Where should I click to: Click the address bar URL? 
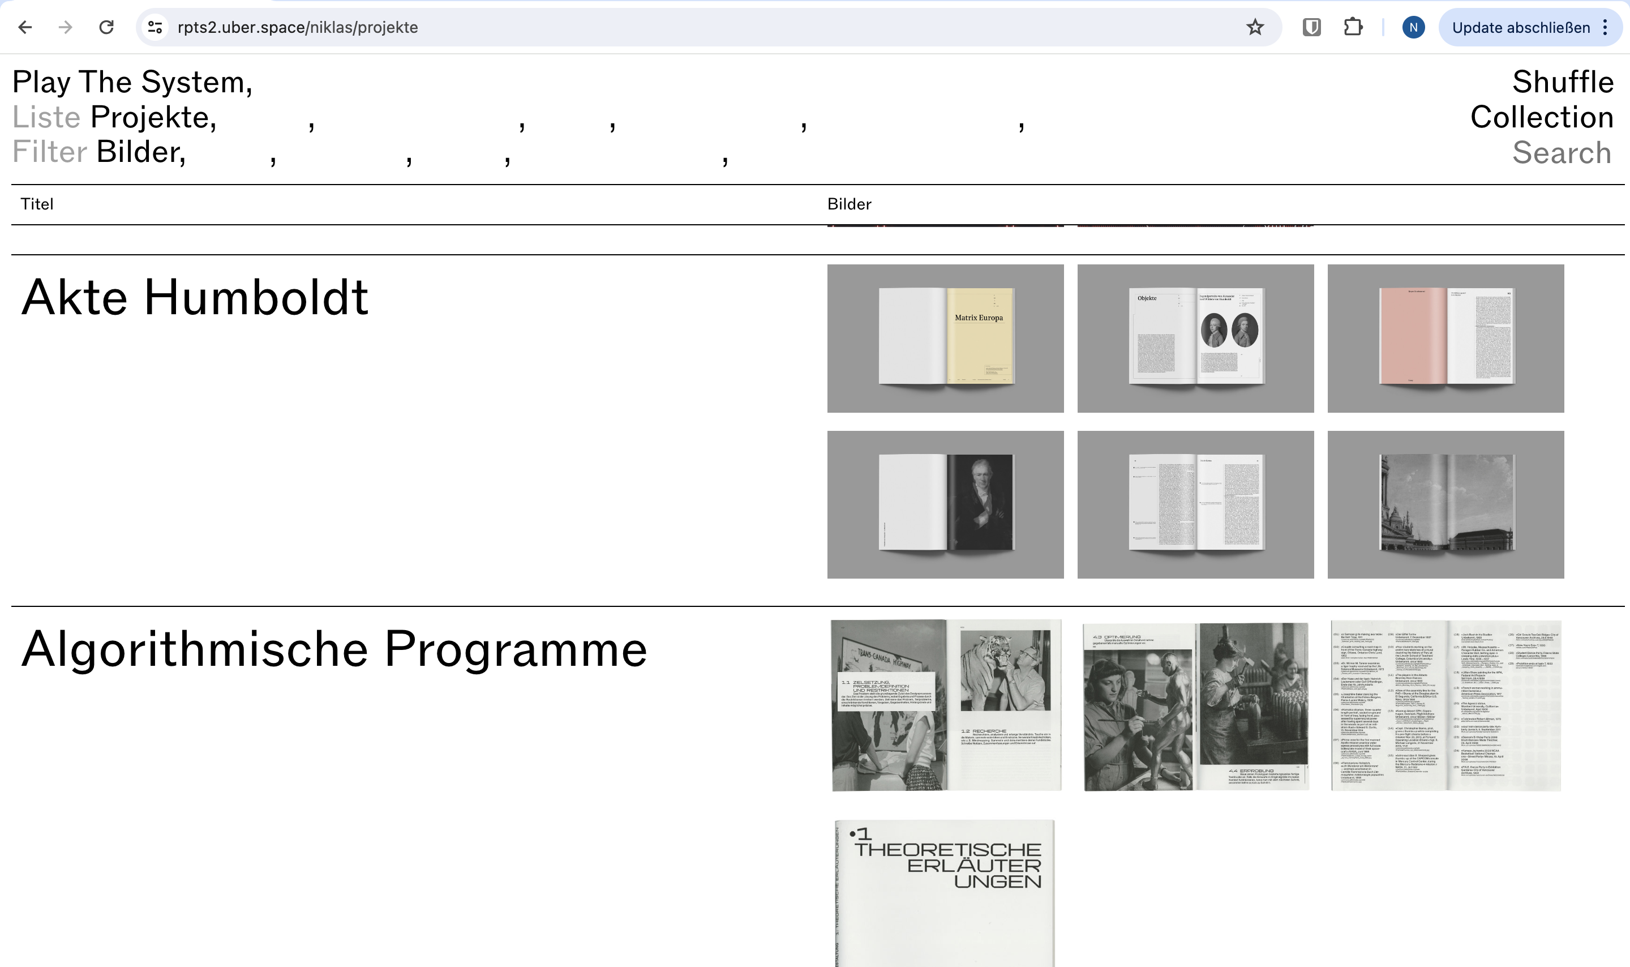point(298,27)
